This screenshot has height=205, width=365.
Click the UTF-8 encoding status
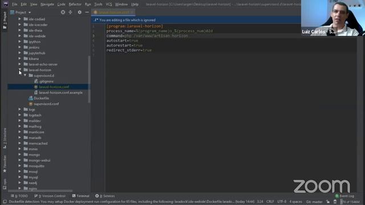[x=282, y=202]
